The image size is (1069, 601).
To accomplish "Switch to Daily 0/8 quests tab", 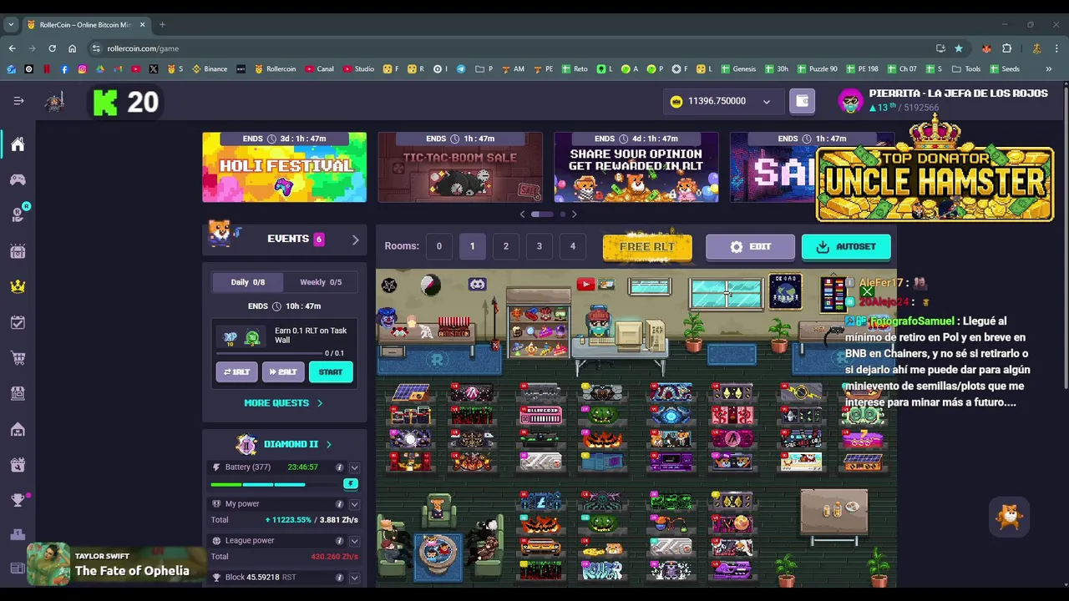I will point(247,282).
